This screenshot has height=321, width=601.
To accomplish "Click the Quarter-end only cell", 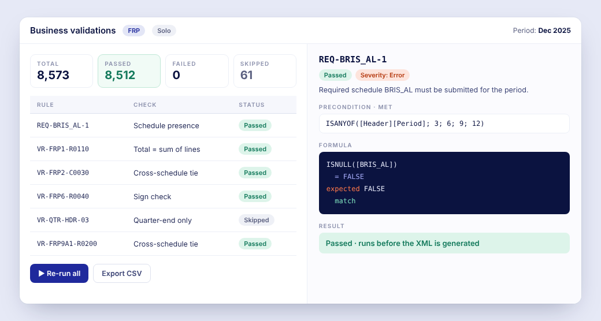I will [x=162, y=221].
